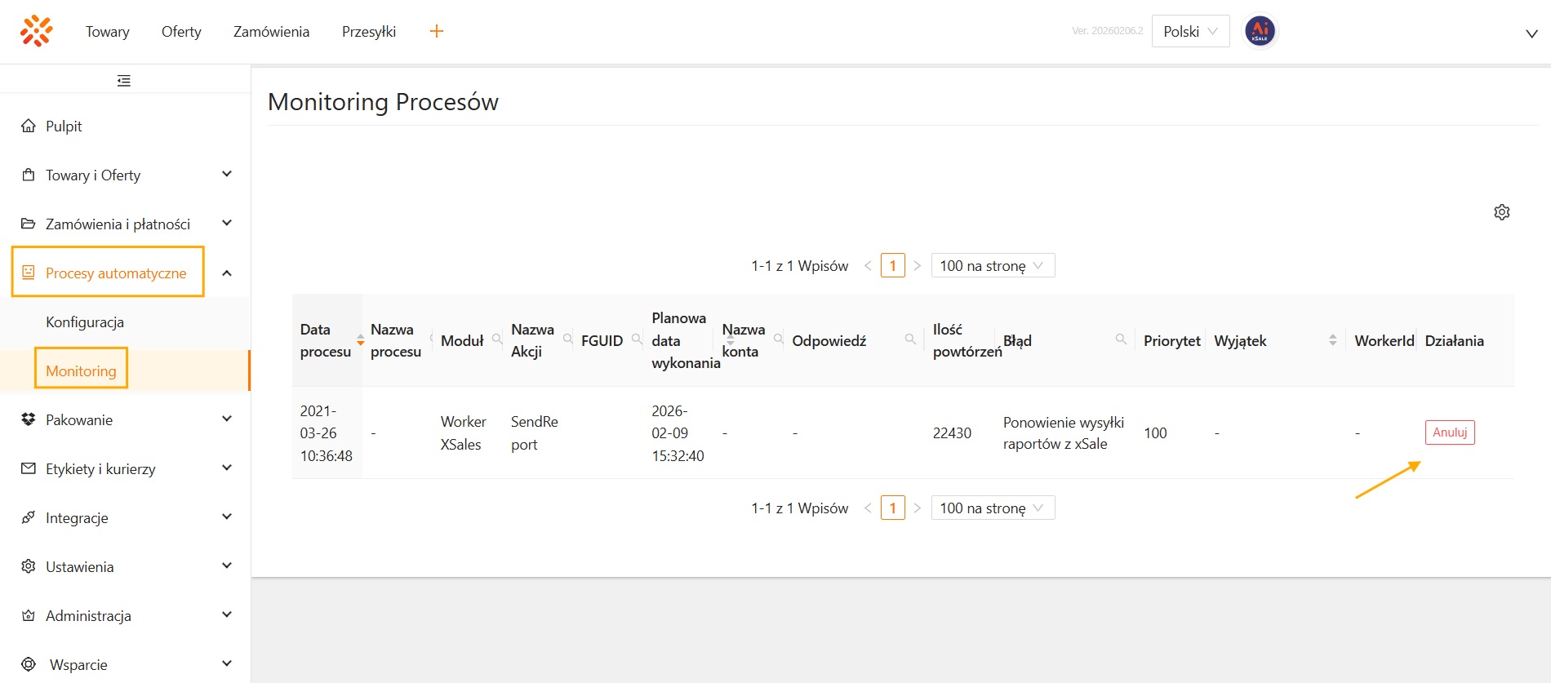The image size is (1551, 683).
Task: Open Zamówienia in the top menu
Action: [271, 32]
